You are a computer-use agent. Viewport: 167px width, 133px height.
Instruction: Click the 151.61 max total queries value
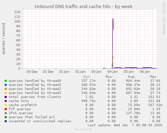pyautogui.click(x=154, y=97)
